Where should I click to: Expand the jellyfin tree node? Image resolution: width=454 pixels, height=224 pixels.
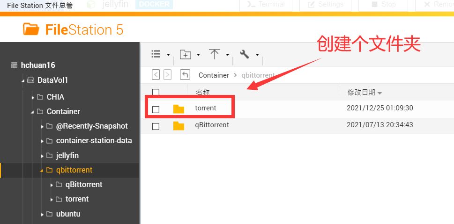click(x=42, y=156)
